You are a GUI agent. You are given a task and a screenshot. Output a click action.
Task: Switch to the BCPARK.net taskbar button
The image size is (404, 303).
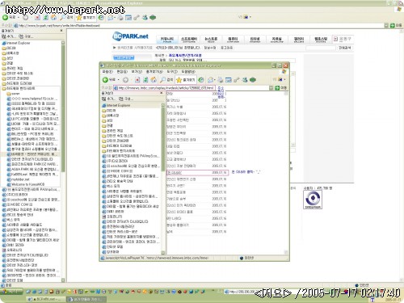(x=45, y=299)
